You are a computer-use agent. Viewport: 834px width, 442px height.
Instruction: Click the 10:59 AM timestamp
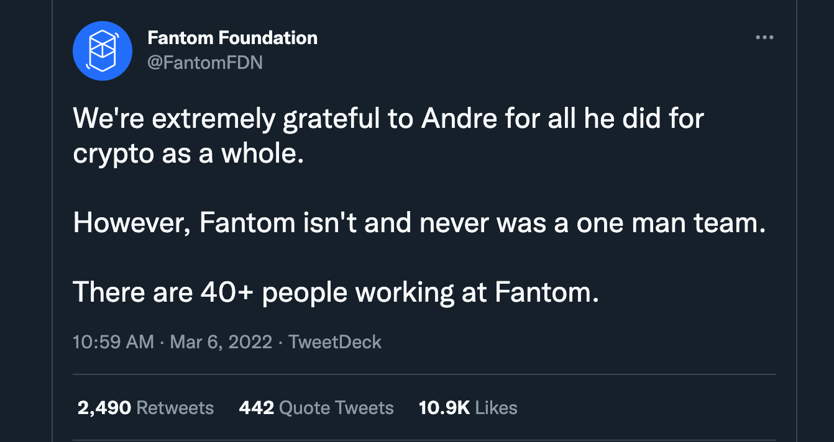(113, 342)
